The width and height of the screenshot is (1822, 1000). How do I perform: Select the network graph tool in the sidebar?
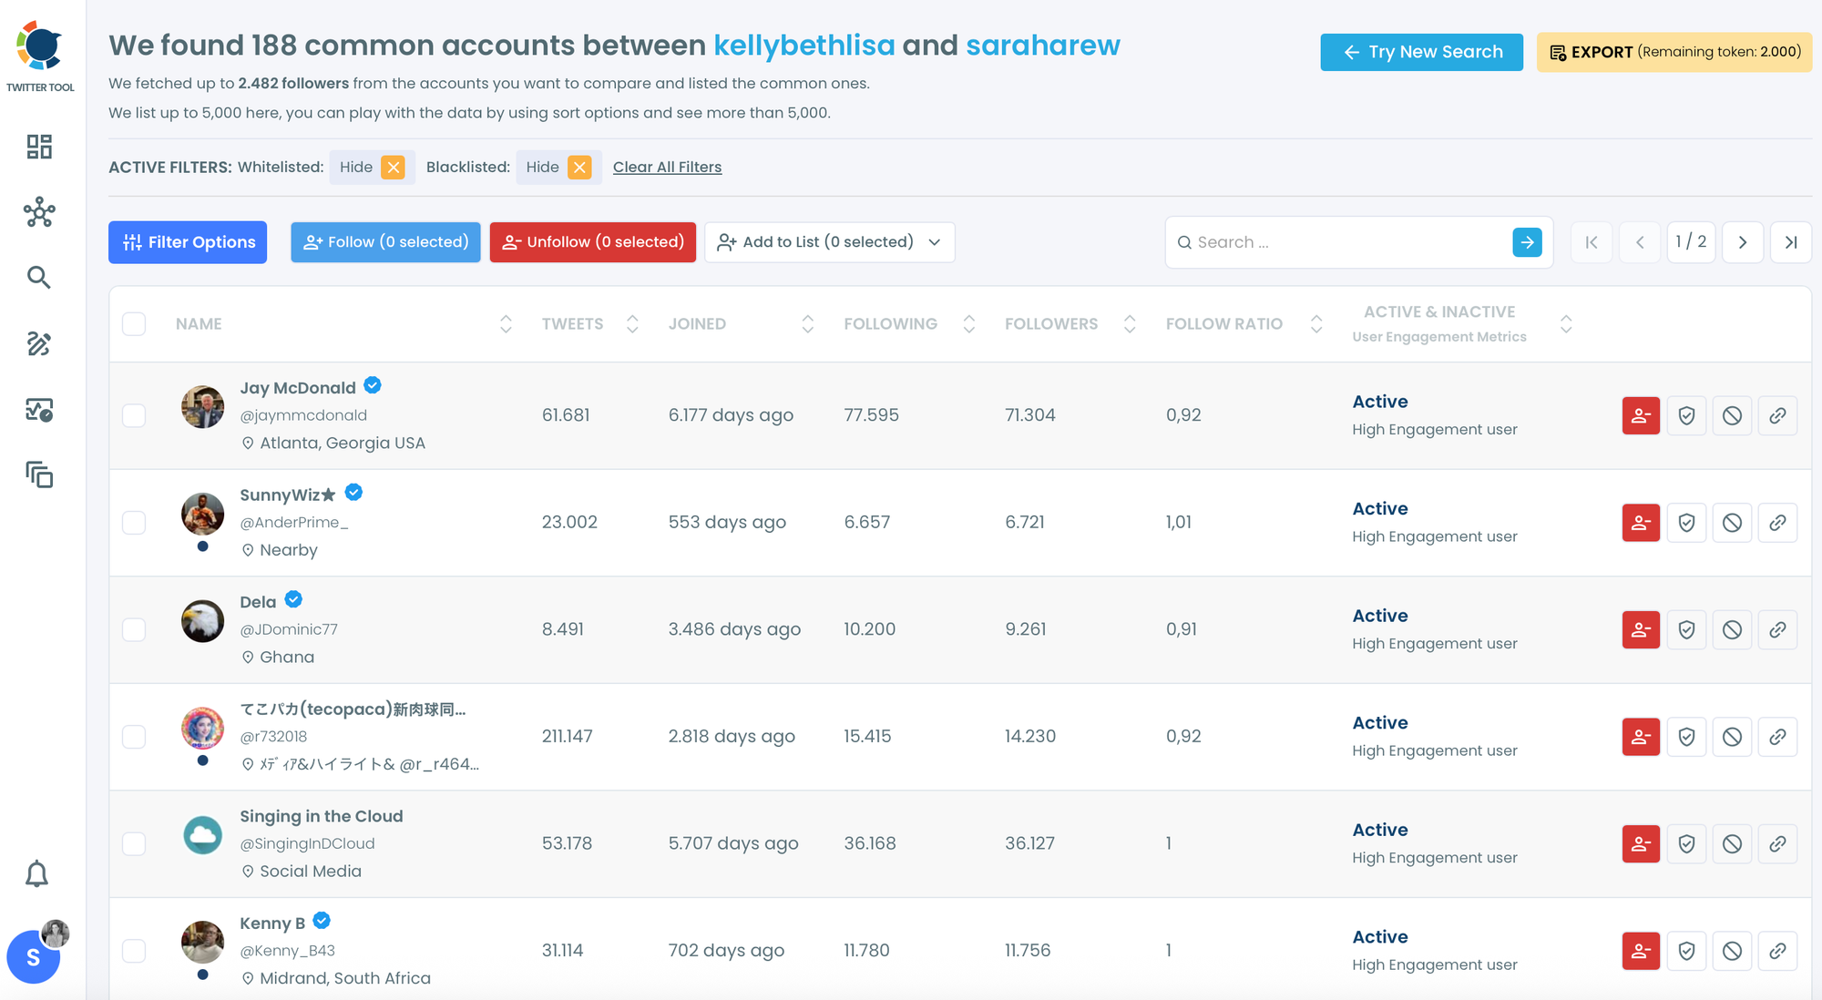(39, 213)
